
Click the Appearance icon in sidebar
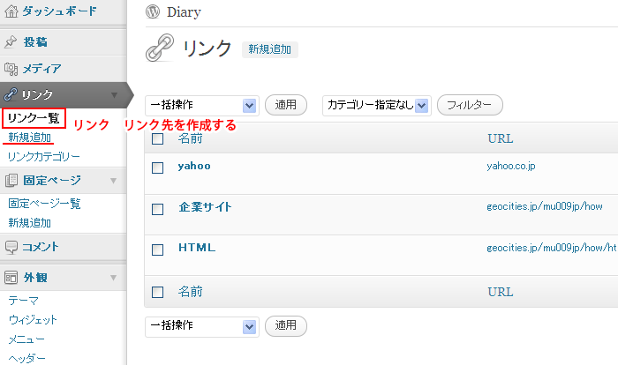pos(11,277)
